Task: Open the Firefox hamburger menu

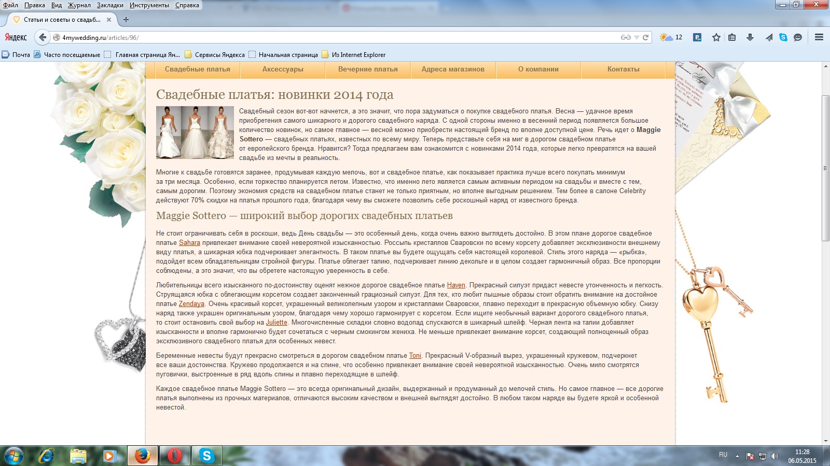Action: (x=819, y=37)
